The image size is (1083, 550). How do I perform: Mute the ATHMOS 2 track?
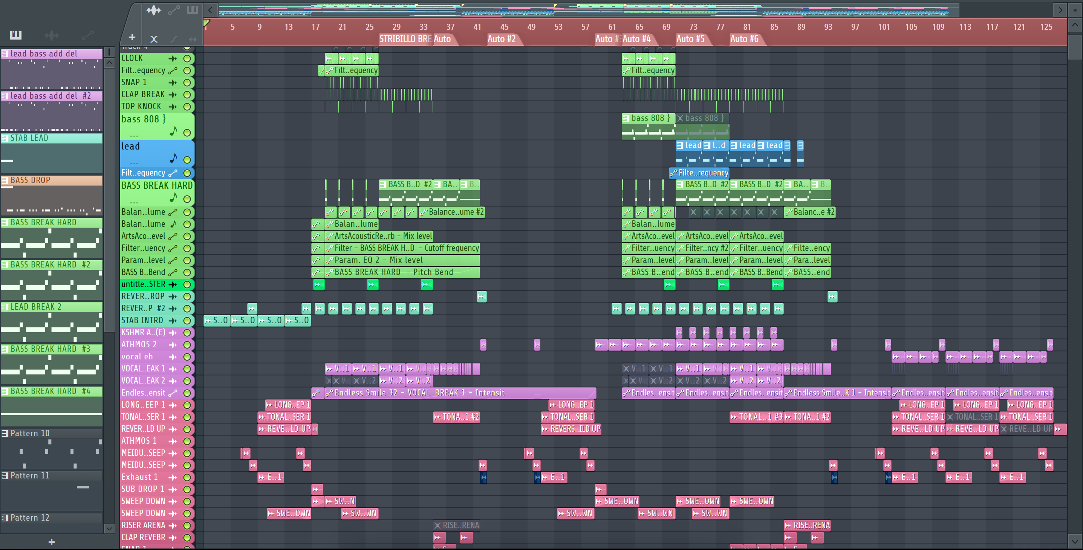click(187, 345)
